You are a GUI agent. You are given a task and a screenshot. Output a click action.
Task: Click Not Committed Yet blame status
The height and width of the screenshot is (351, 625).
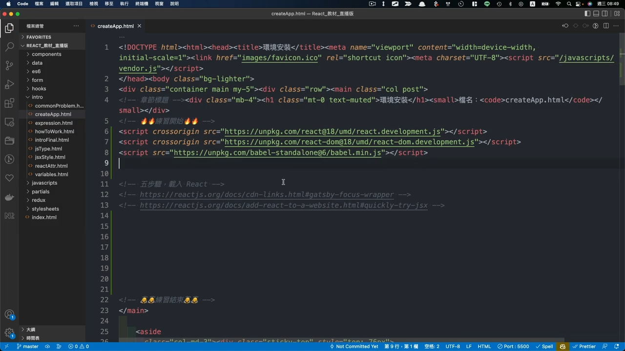(354, 347)
